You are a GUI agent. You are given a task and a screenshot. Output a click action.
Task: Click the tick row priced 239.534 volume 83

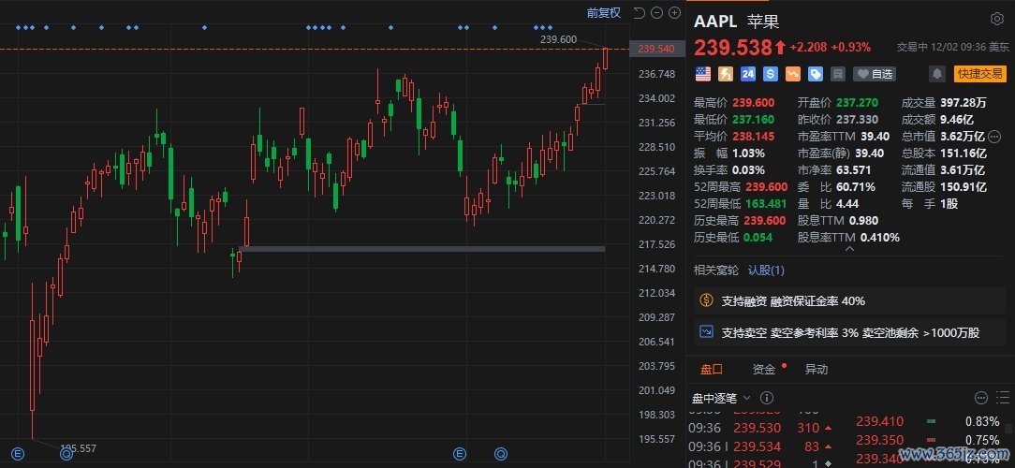pos(760,446)
